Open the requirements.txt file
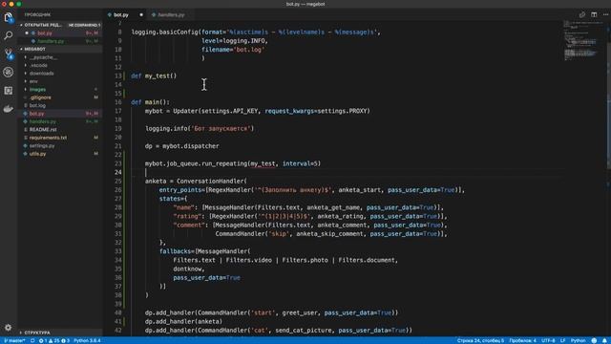The image size is (611, 344). click(48, 138)
